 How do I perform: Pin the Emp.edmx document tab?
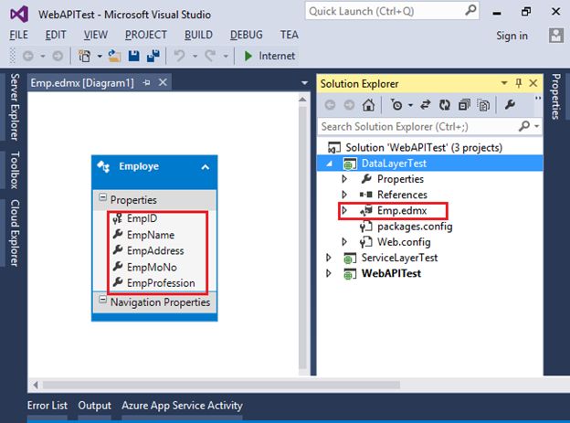tap(146, 83)
